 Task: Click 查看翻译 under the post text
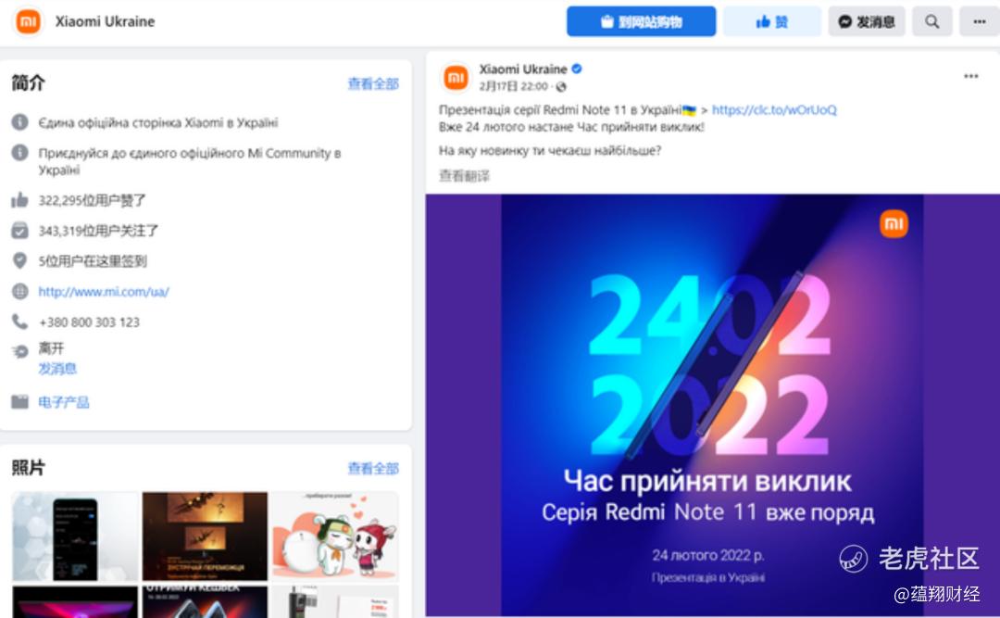464,175
